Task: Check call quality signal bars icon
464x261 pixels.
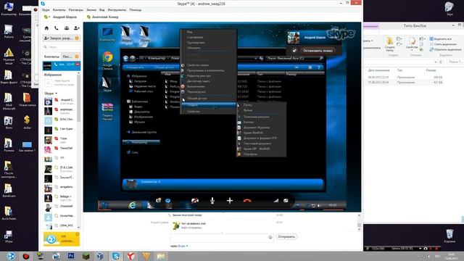Action: (x=275, y=201)
